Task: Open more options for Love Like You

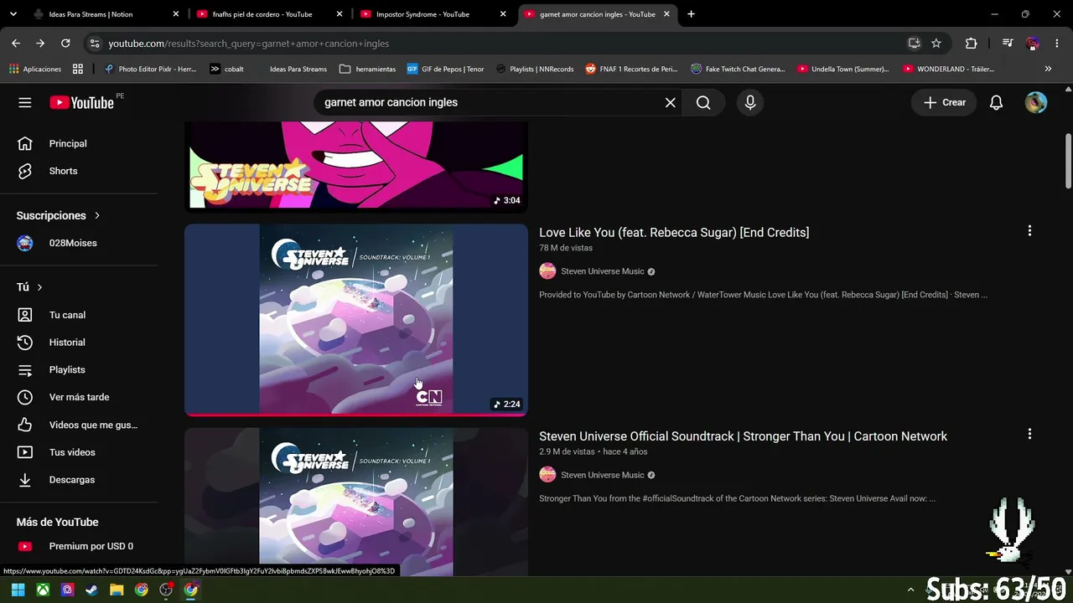Action: 1029,230
